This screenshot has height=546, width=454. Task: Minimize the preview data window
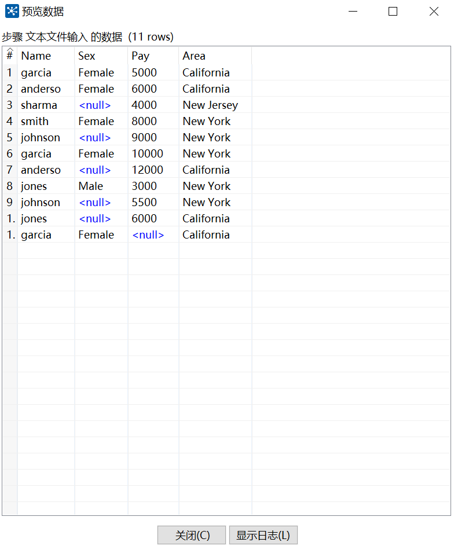353,12
